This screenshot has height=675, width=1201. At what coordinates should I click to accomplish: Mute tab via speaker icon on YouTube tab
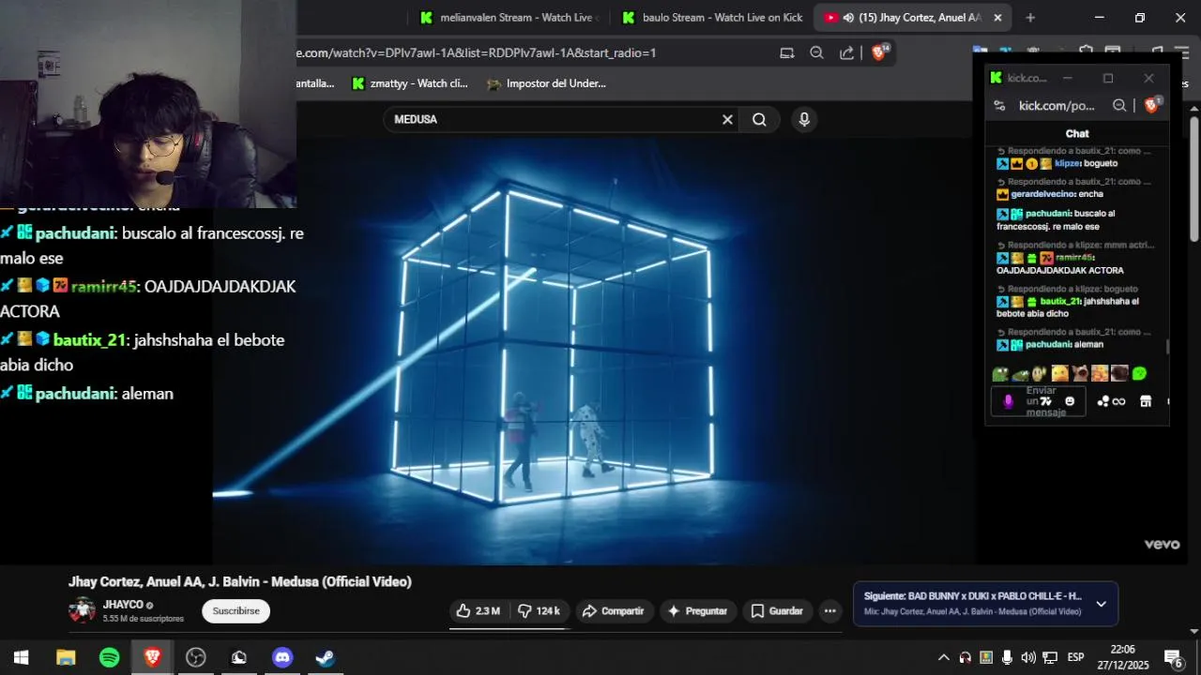[848, 18]
